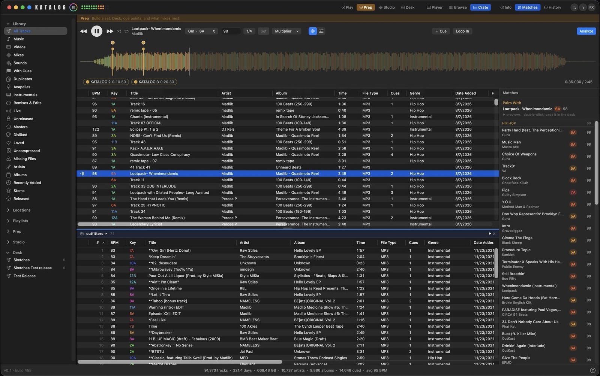This screenshot has width=600, height=376.
Task: Toggle the History panel
Action: click(552, 7)
